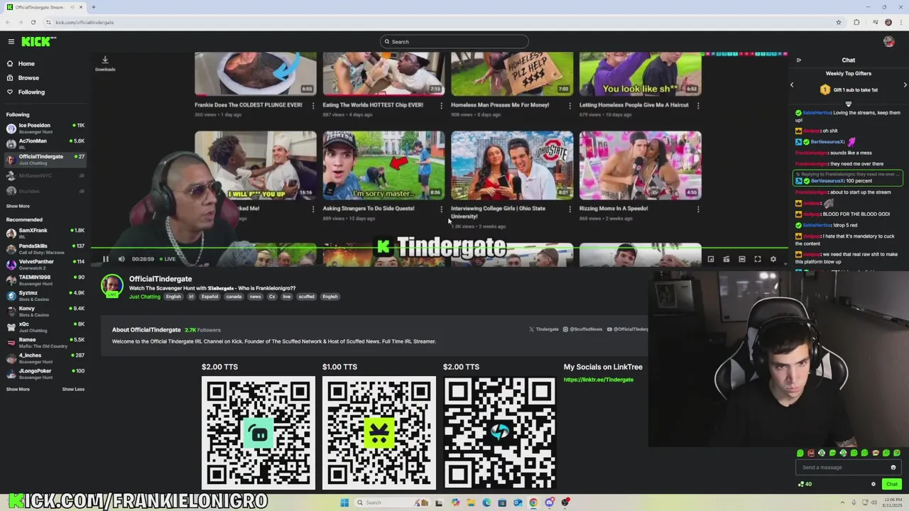Open chat settings gear icon
909x511 pixels.
[x=873, y=485]
